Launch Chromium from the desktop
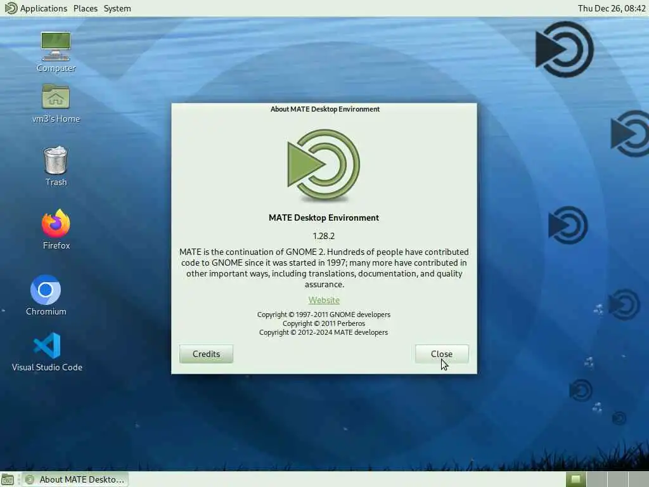 46,295
